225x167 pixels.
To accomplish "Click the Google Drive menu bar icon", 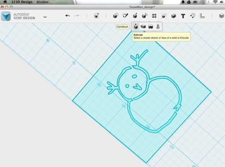I will pyautogui.click(x=189, y=2).
